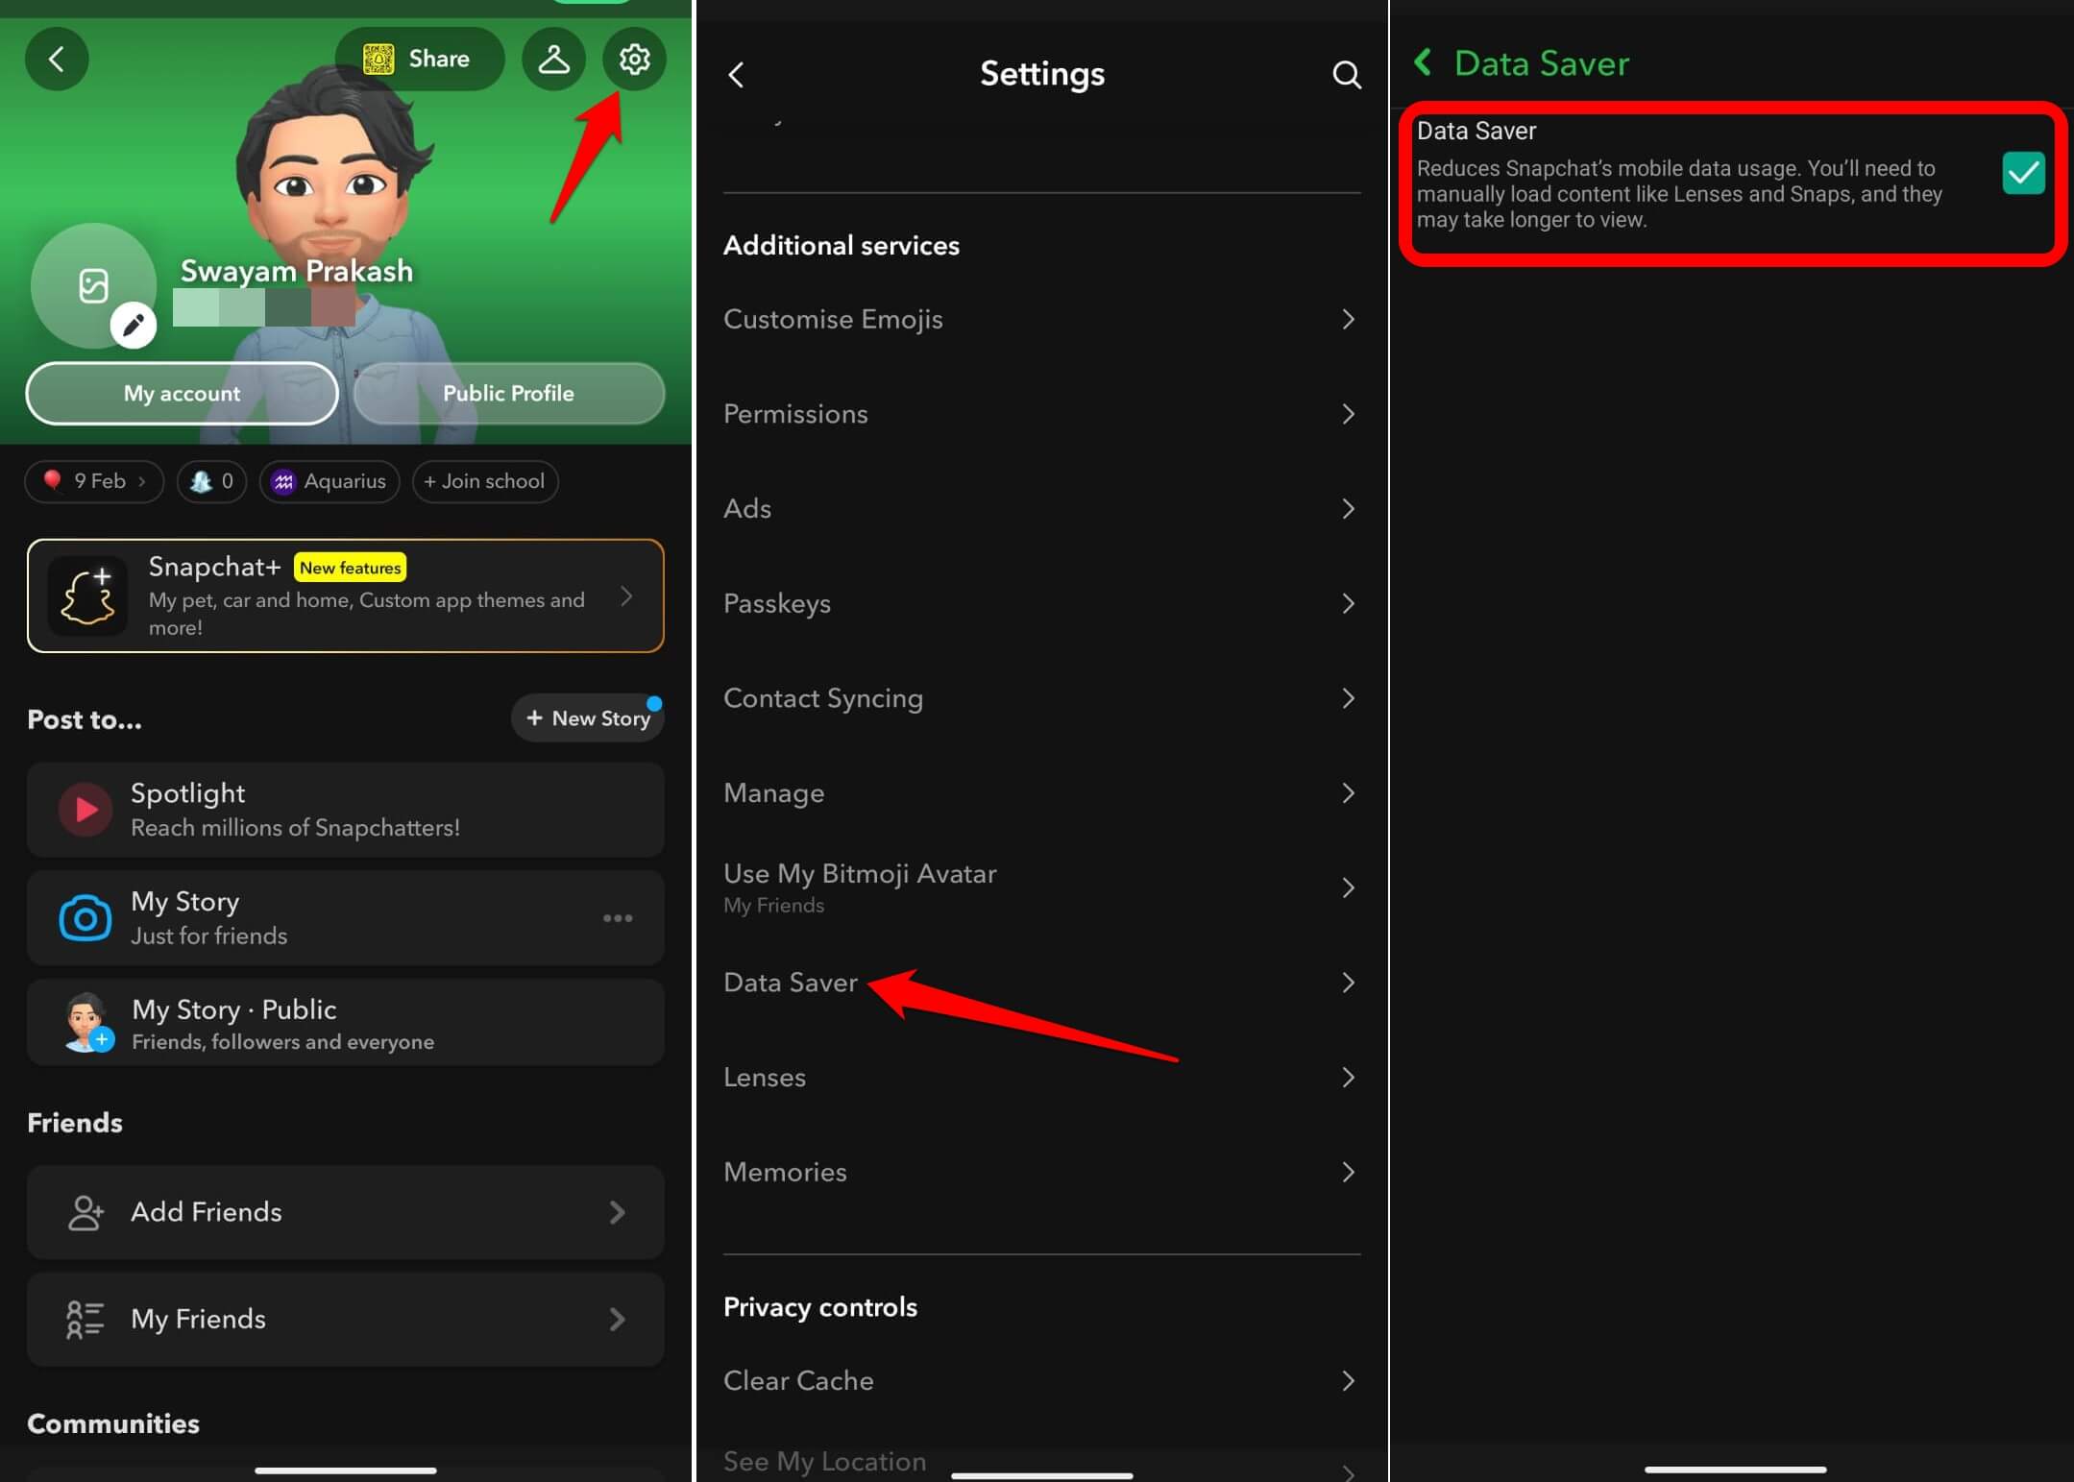Screen dimensions: 2074x1482
Task: Go back from Data Saver screen
Action: (1424, 62)
